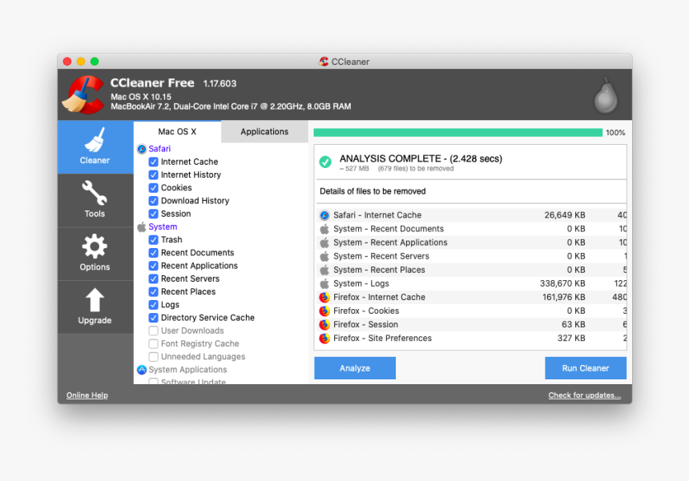
Task: Click Apple icon in Recent Places result row
Action: click(324, 270)
